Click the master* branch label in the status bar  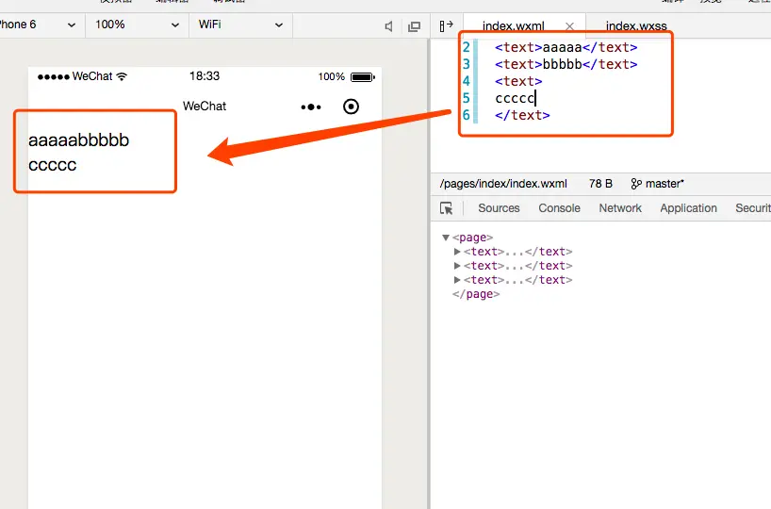pos(664,184)
